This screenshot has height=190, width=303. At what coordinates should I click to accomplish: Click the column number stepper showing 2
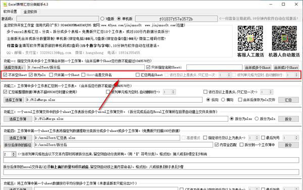click(10, 154)
